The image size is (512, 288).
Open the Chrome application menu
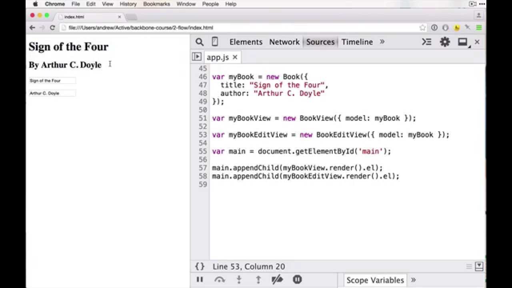pos(55,4)
